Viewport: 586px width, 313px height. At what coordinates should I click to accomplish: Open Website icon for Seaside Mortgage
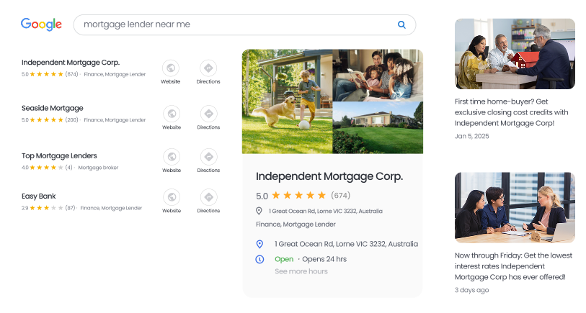click(x=172, y=114)
